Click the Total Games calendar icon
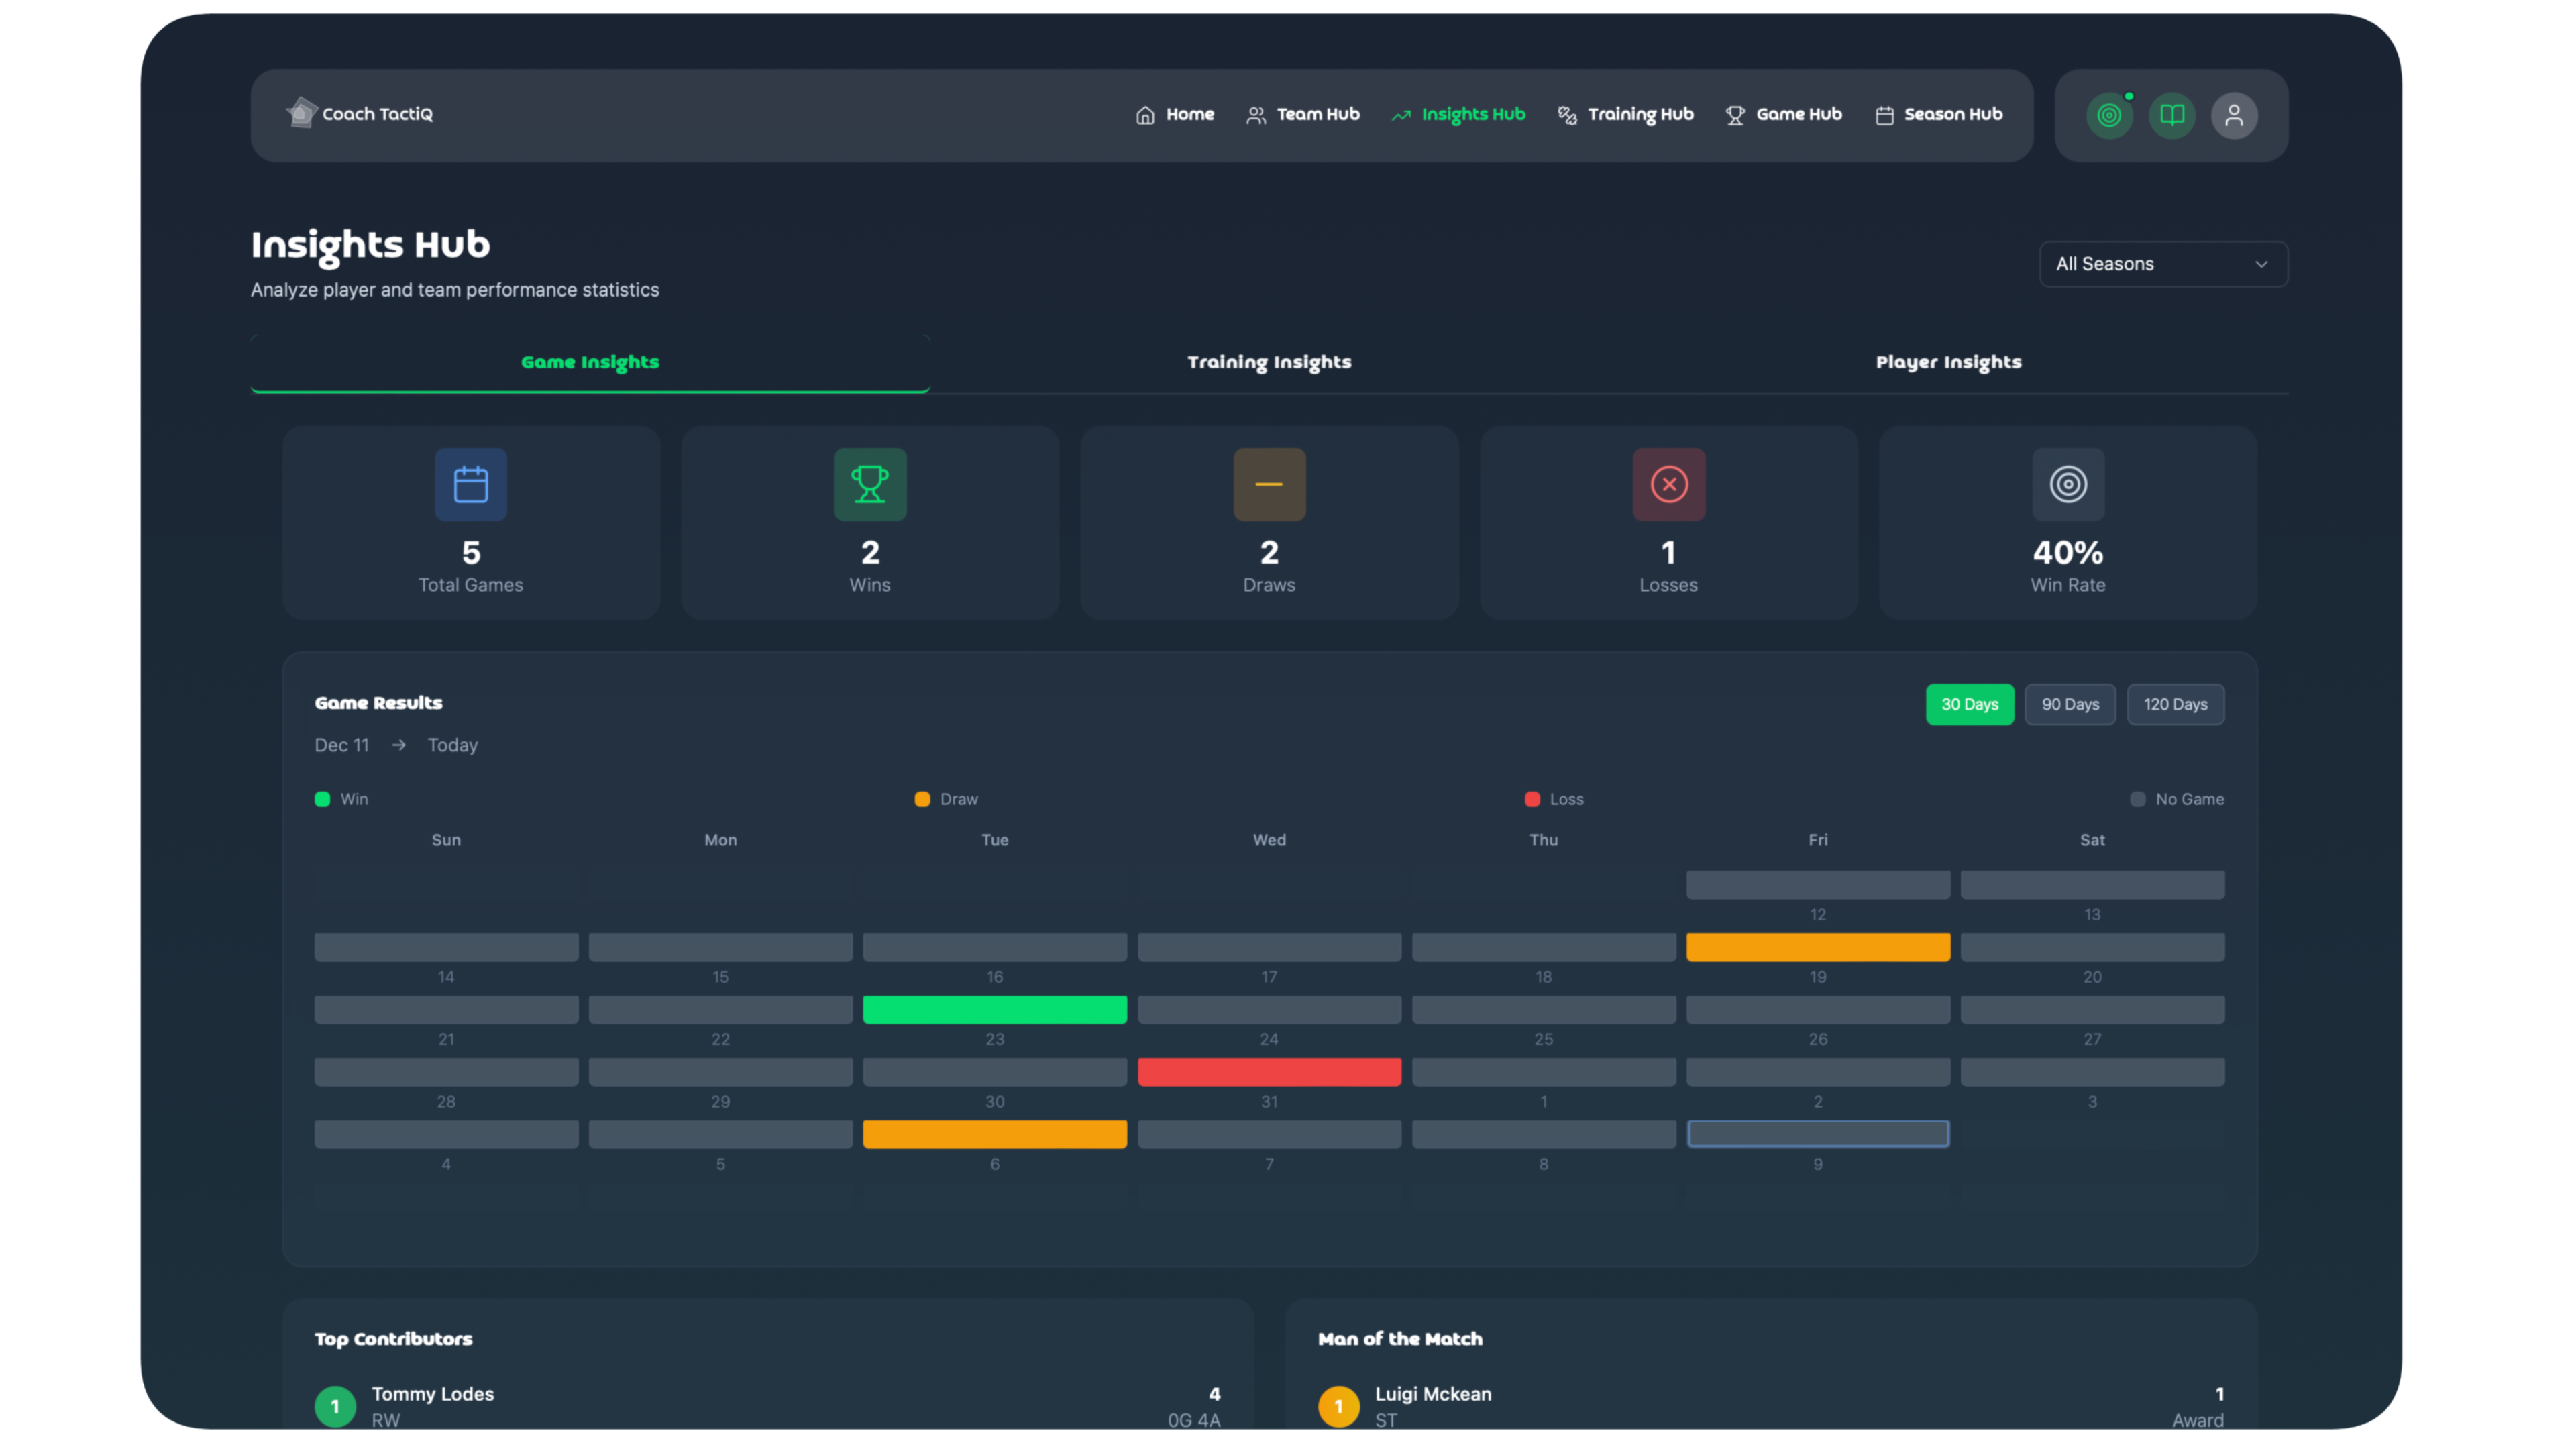 click(x=470, y=484)
